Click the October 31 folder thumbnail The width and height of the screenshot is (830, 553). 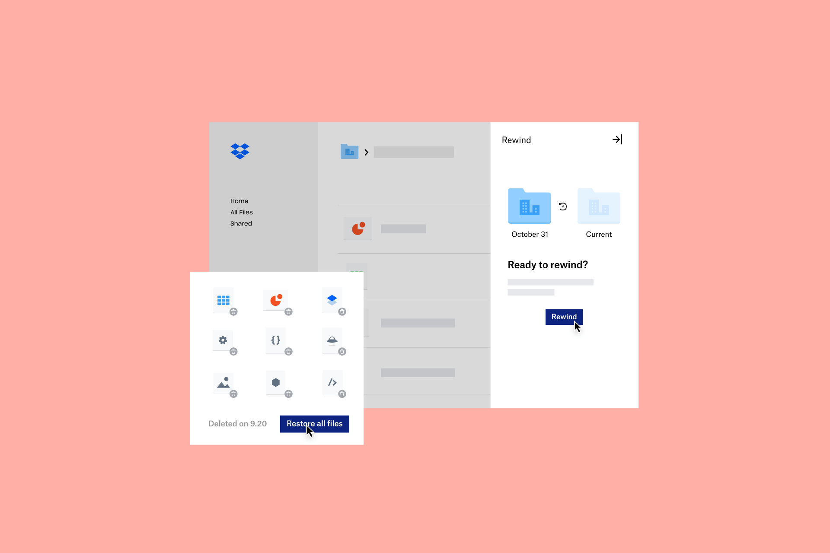[x=530, y=207]
